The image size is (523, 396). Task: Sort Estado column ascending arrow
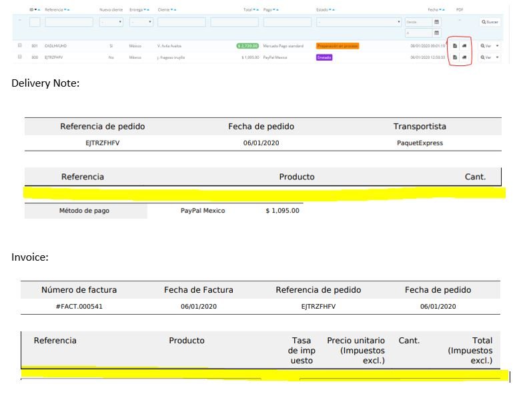(334, 9)
